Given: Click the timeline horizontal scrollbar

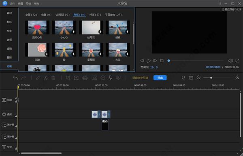Looking at the screenshot, I should (x=41, y=153).
